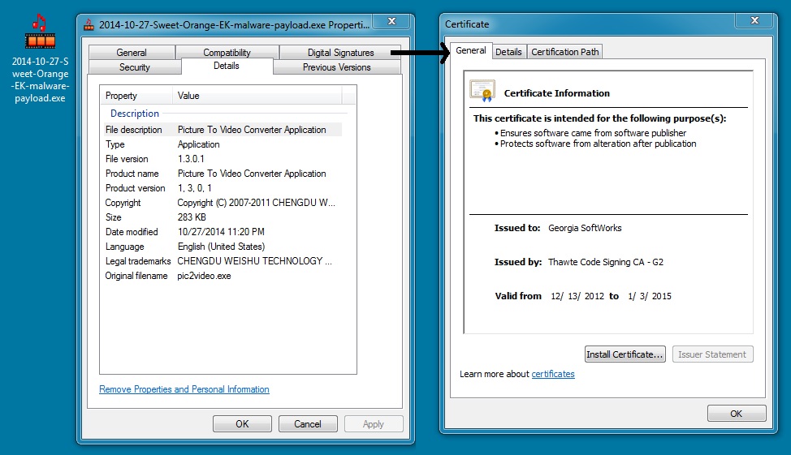
Task: Click Georgia SoftWorks issued-to name
Action: 585,228
